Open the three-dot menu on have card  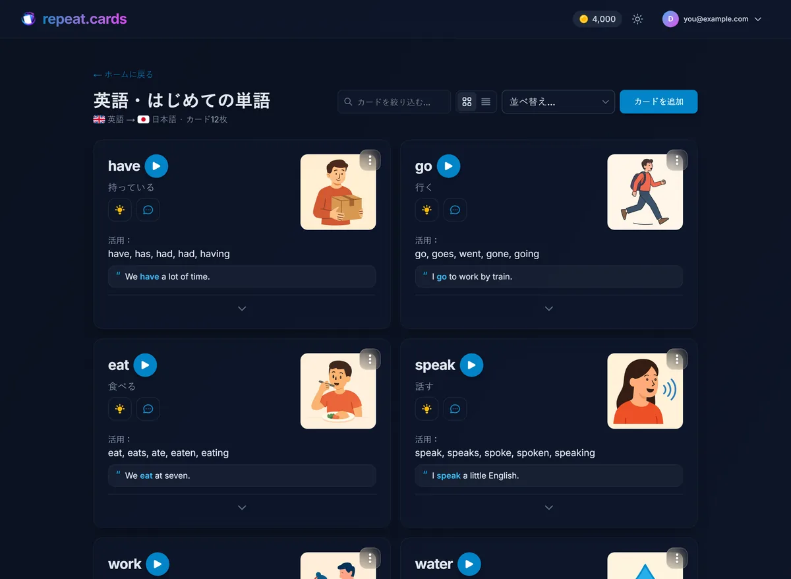[370, 160]
